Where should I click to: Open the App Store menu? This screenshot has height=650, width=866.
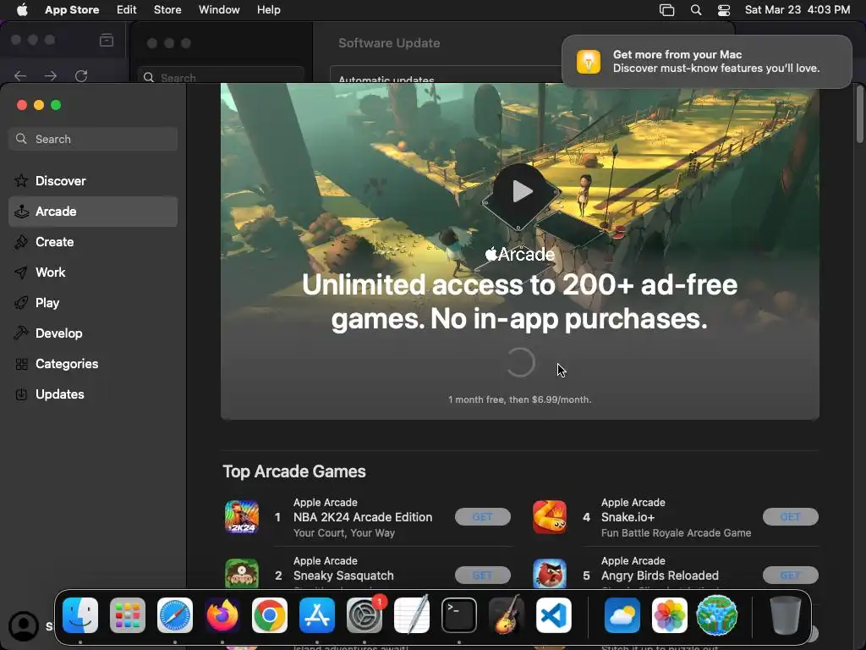(x=72, y=10)
